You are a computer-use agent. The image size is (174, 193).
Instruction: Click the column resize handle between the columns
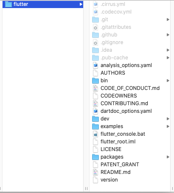(x=86, y=188)
